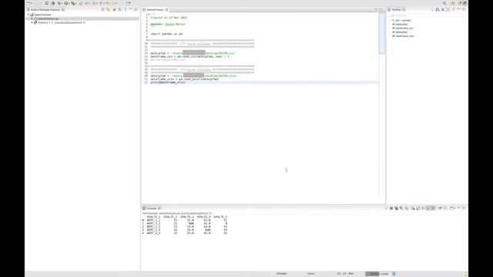Open the External Tools run icon
This screenshot has height=277, width=493.
coord(73,3)
